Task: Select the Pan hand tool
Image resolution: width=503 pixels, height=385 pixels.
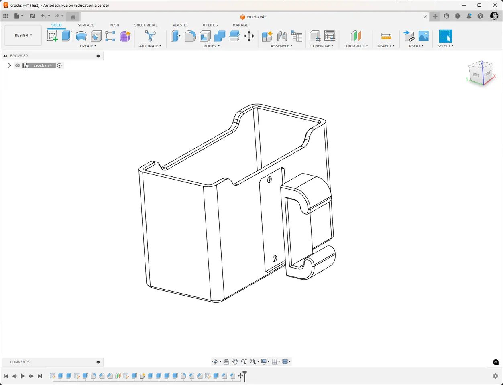Action: (x=235, y=361)
